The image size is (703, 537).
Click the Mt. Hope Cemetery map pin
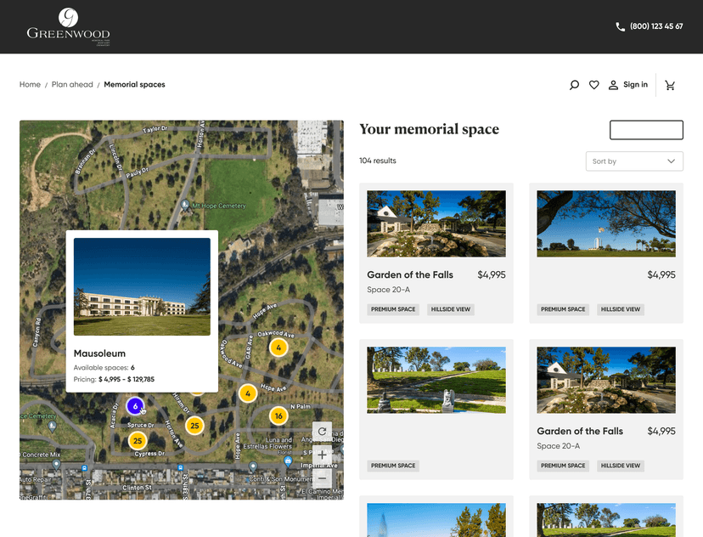coord(185,205)
